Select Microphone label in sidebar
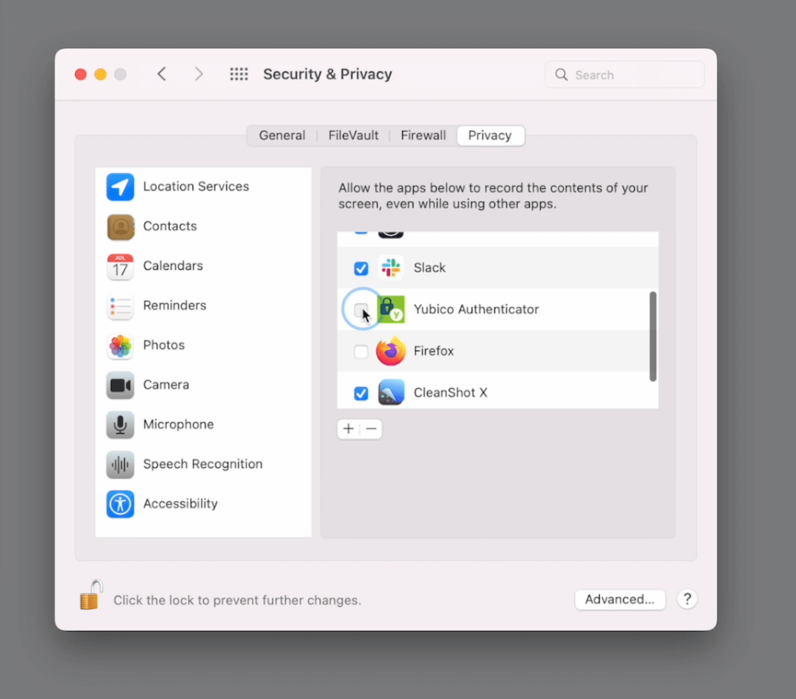This screenshot has height=699, width=796. pos(179,424)
